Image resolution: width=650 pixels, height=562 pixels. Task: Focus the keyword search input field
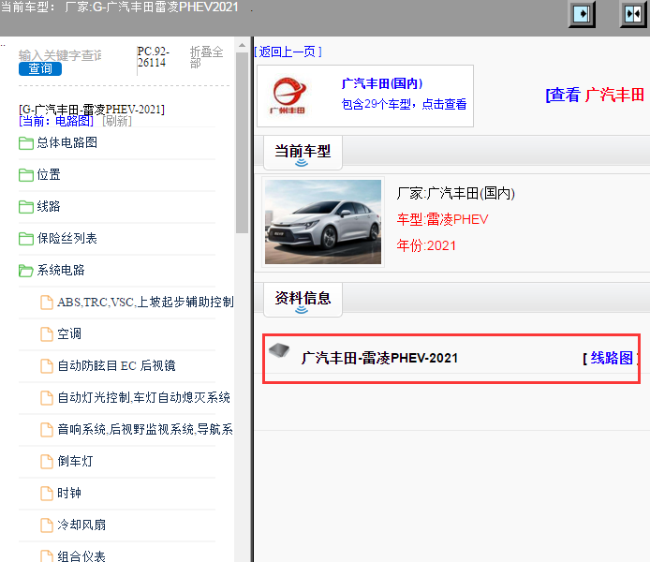pyautogui.click(x=60, y=54)
